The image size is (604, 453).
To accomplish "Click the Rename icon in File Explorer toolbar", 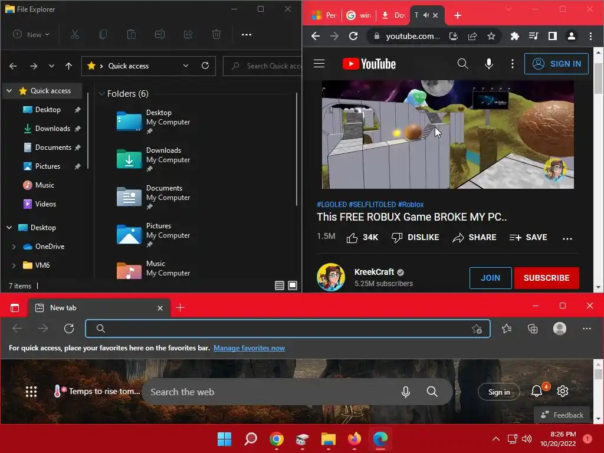I will pyautogui.click(x=159, y=35).
